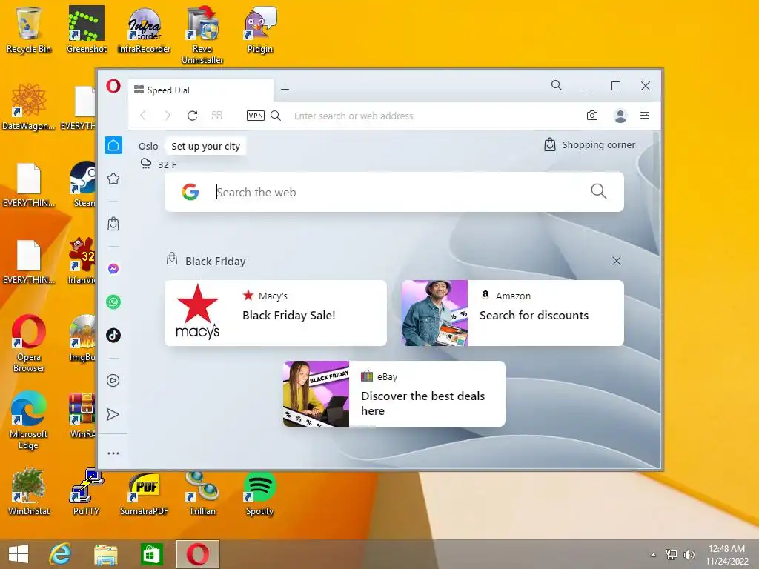Click the 'Set up your city' button

point(205,146)
